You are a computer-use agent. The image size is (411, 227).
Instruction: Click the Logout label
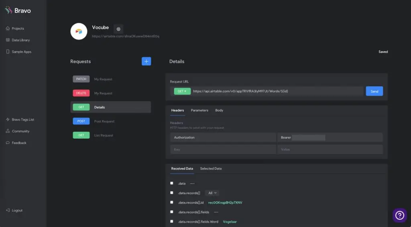click(x=17, y=211)
